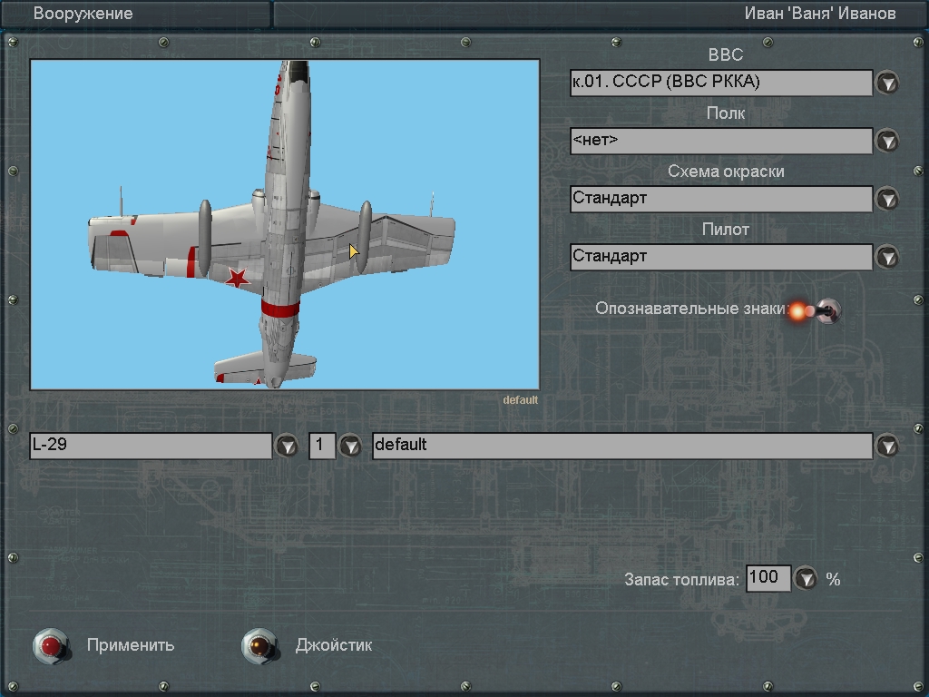Image resolution: width=929 pixels, height=697 pixels.
Task: Click the arrow button next to L-29
Action: click(287, 447)
